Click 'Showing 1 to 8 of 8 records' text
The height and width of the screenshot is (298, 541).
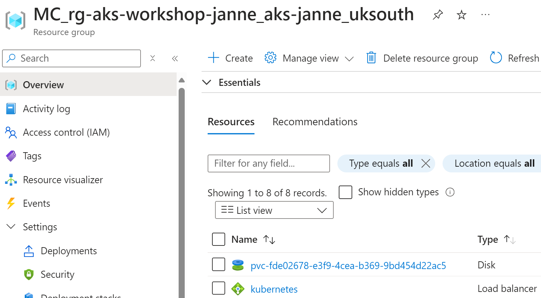(267, 193)
